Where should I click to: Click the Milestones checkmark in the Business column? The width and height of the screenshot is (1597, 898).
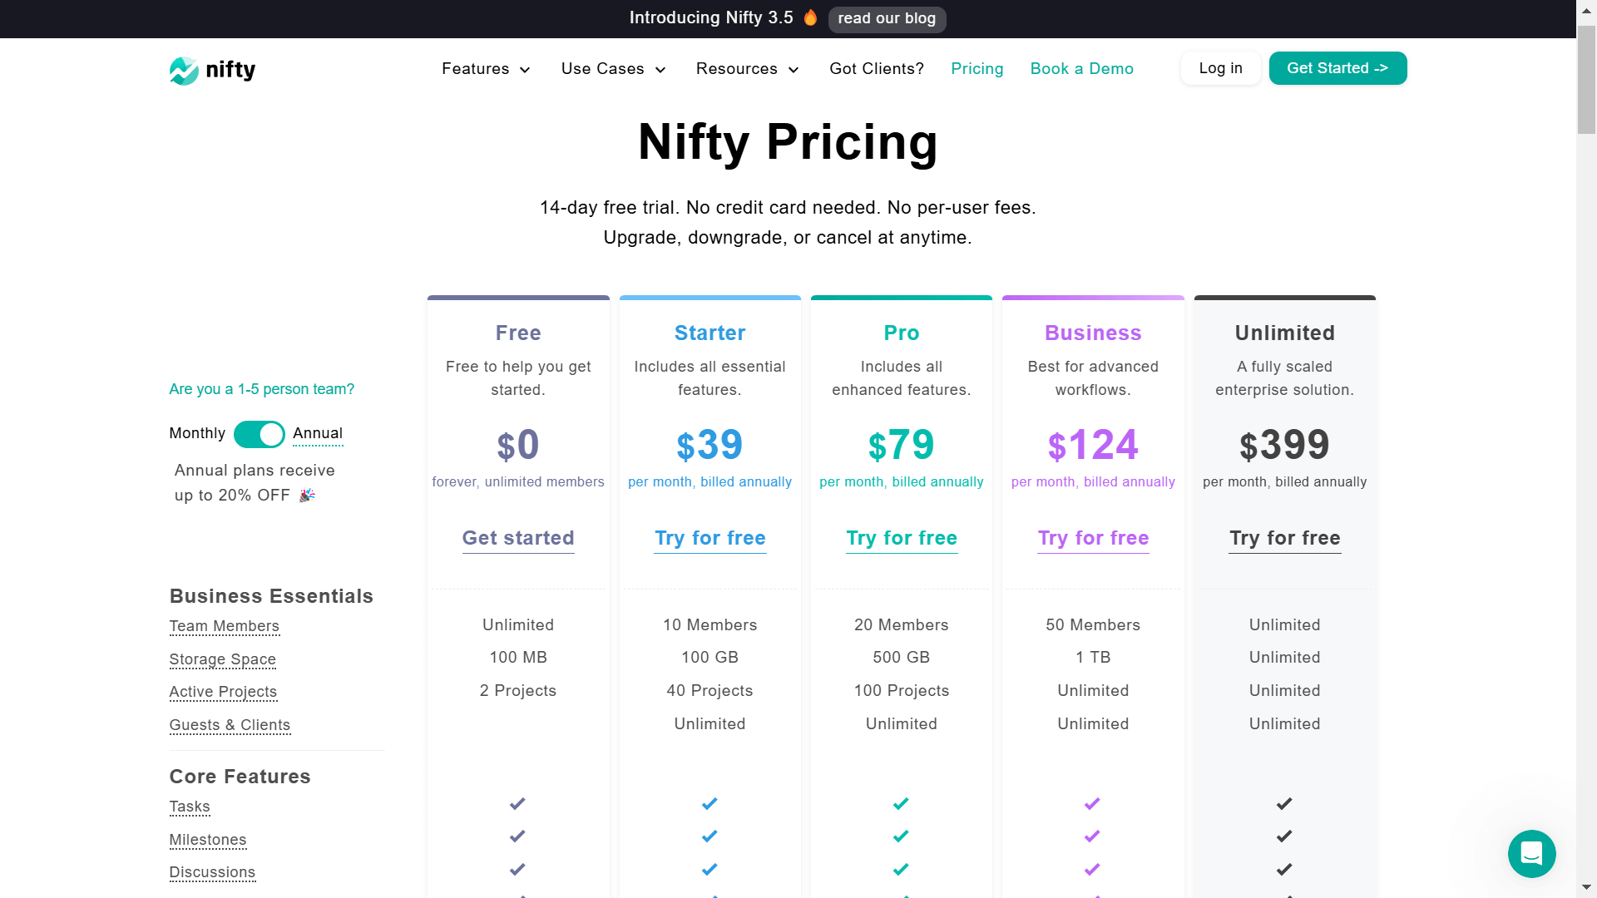[x=1092, y=836]
